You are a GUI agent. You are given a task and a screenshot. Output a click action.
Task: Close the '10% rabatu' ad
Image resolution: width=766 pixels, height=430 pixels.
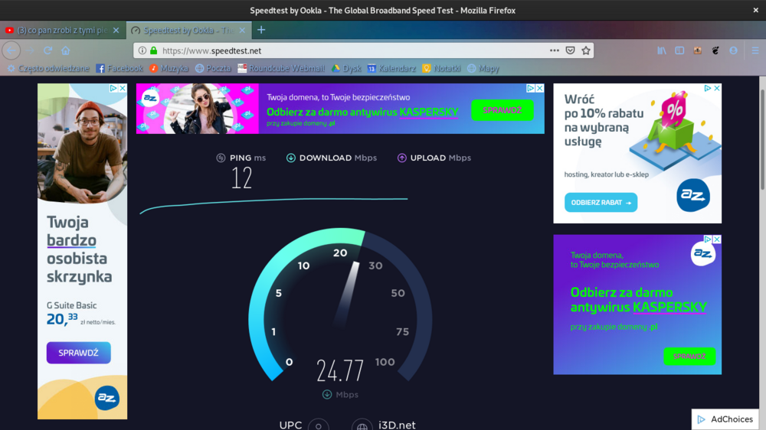point(717,88)
